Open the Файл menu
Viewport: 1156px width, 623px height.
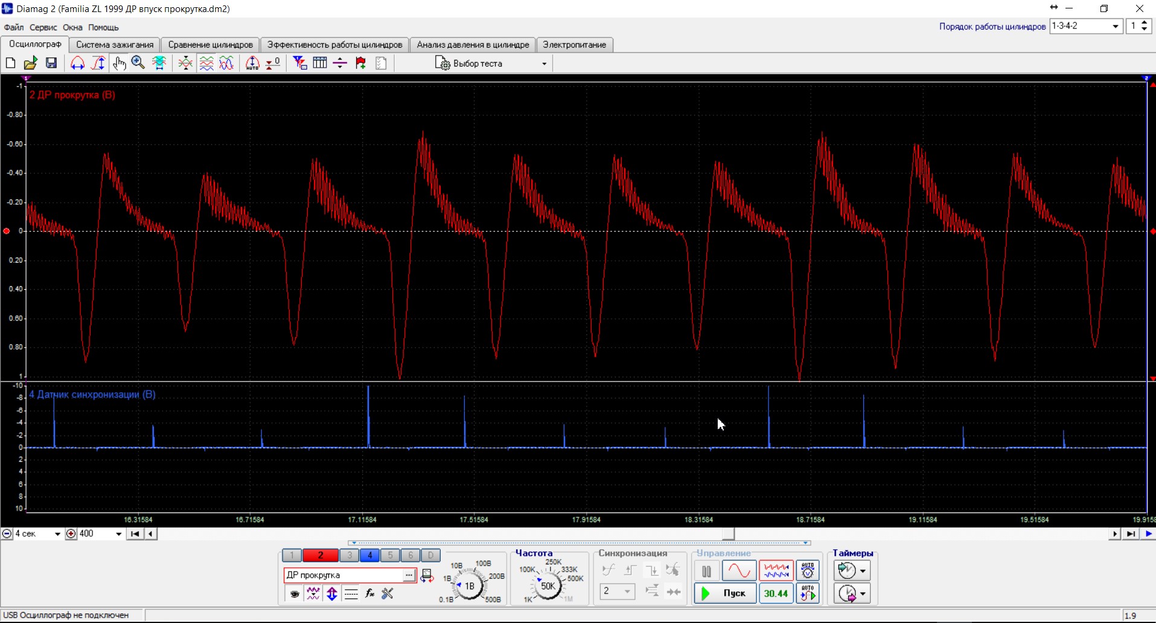pos(14,27)
